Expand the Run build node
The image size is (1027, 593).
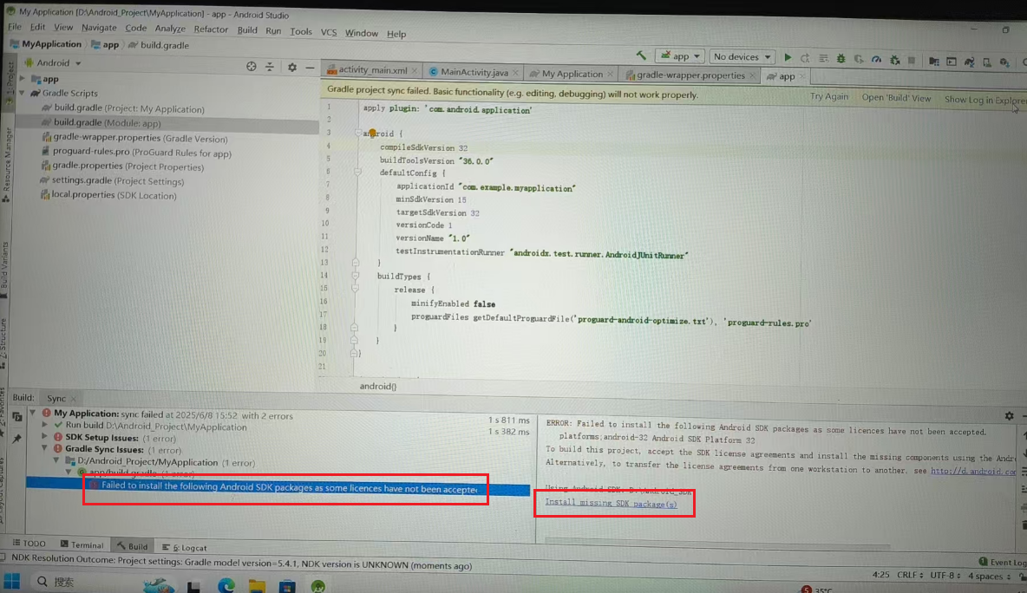(45, 426)
